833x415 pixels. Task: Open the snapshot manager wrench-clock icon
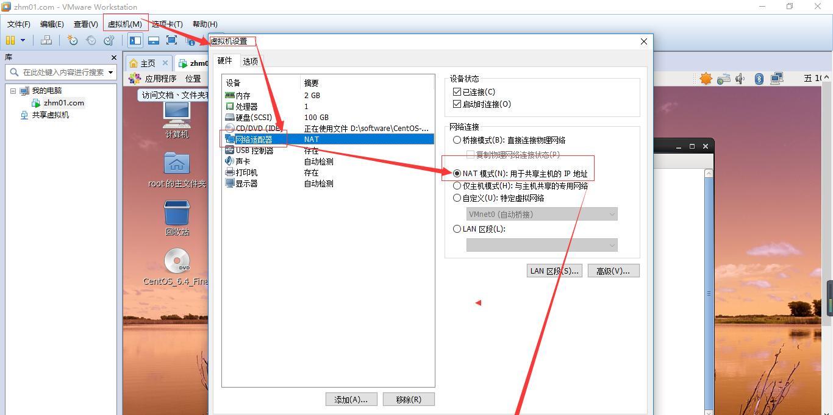(109, 40)
